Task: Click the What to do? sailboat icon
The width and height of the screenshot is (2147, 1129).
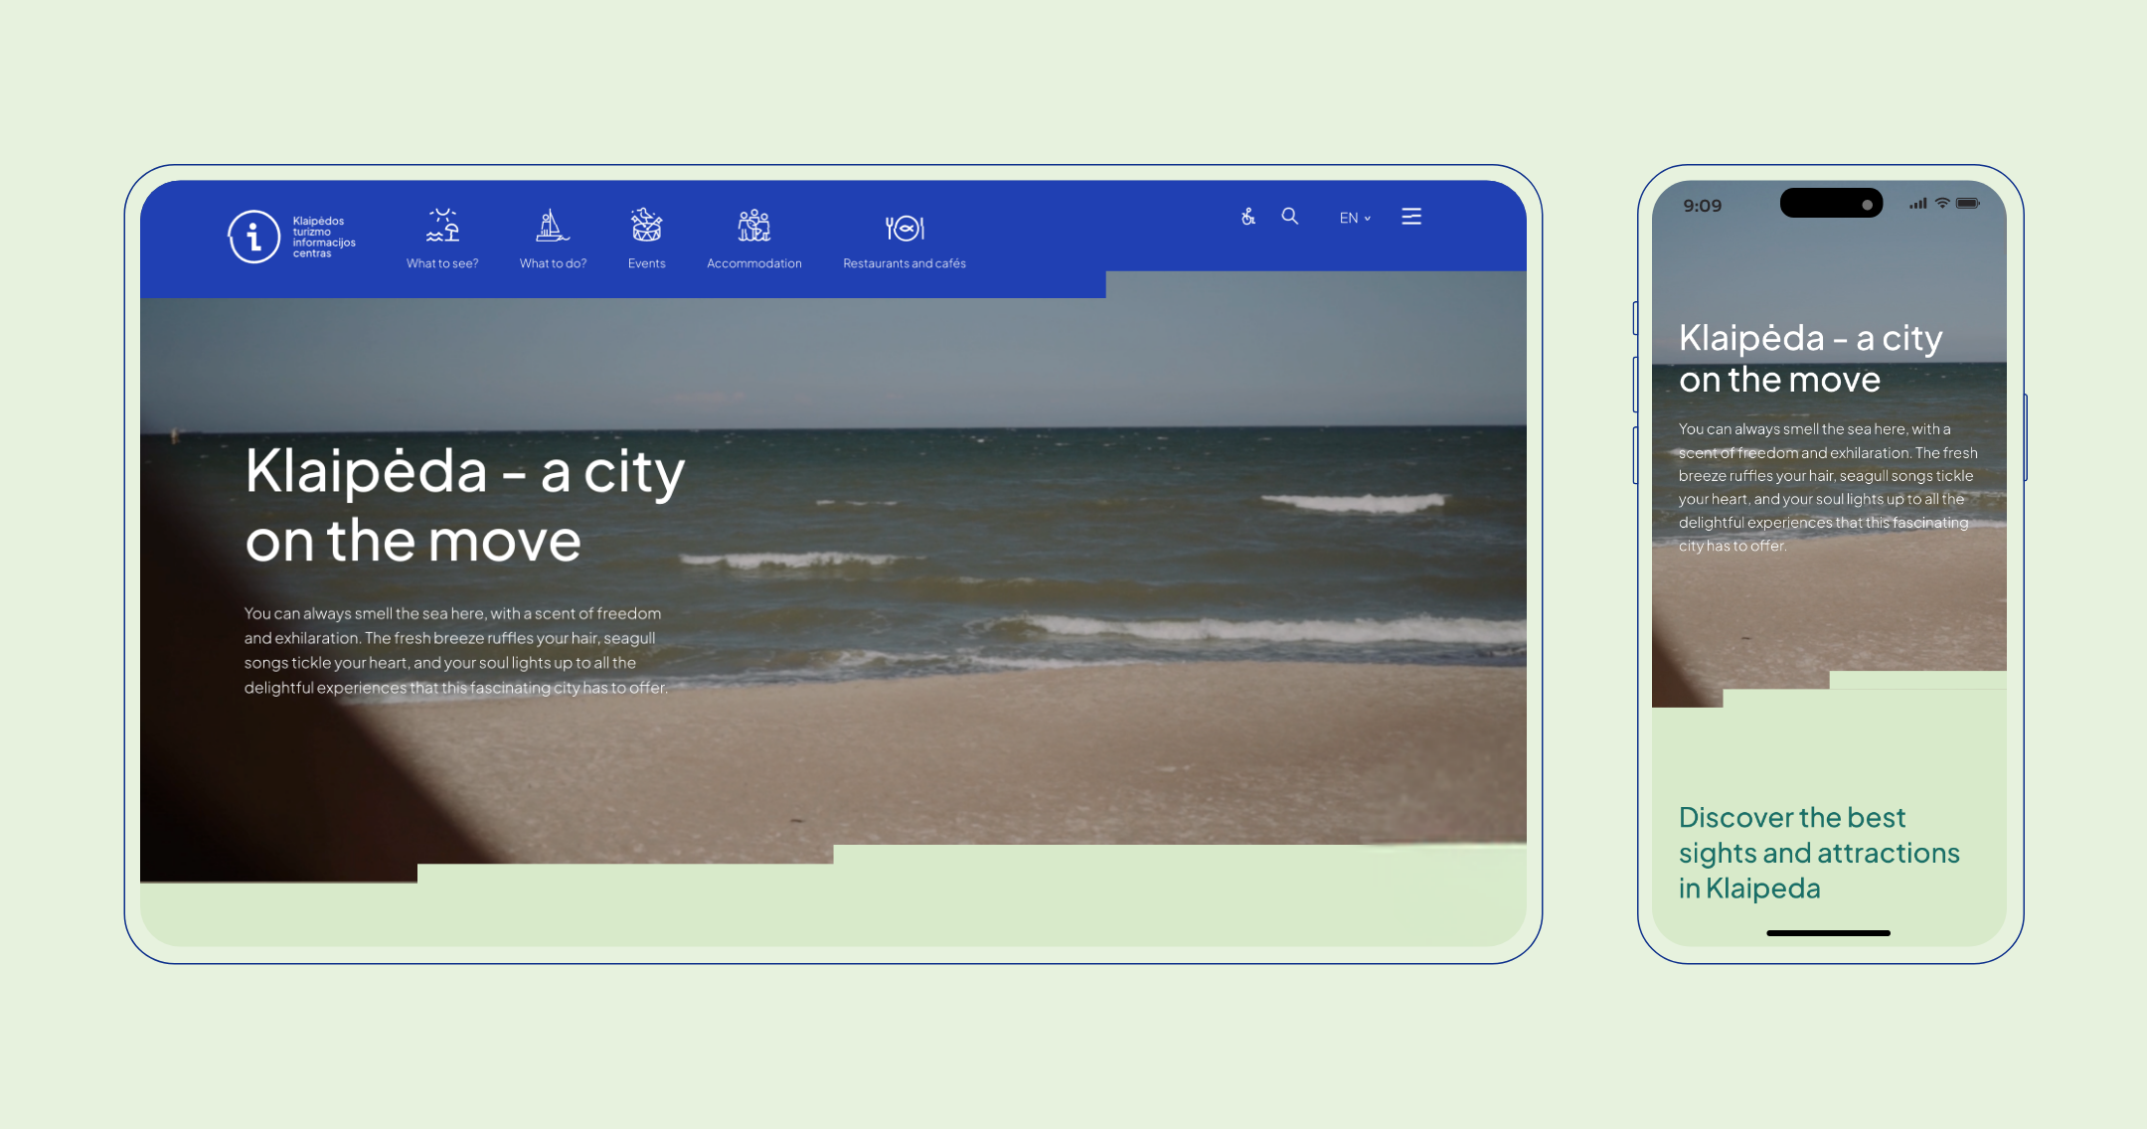Action: (553, 226)
